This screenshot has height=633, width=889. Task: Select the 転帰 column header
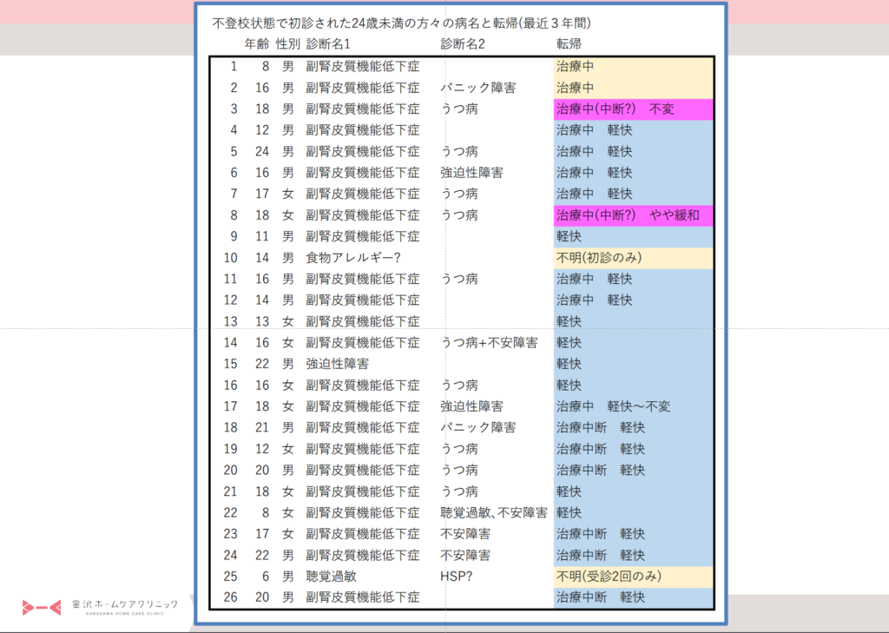click(570, 43)
